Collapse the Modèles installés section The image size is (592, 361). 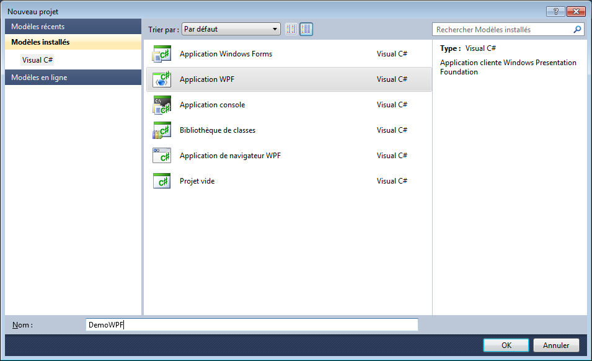(73, 42)
